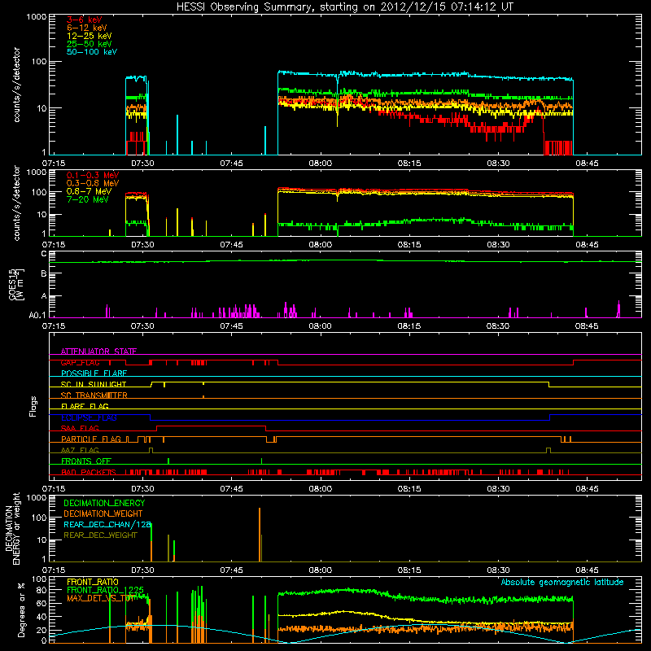Click the 7-20 MeV legend entry
The width and height of the screenshot is (651, 651).
(88, 199)
